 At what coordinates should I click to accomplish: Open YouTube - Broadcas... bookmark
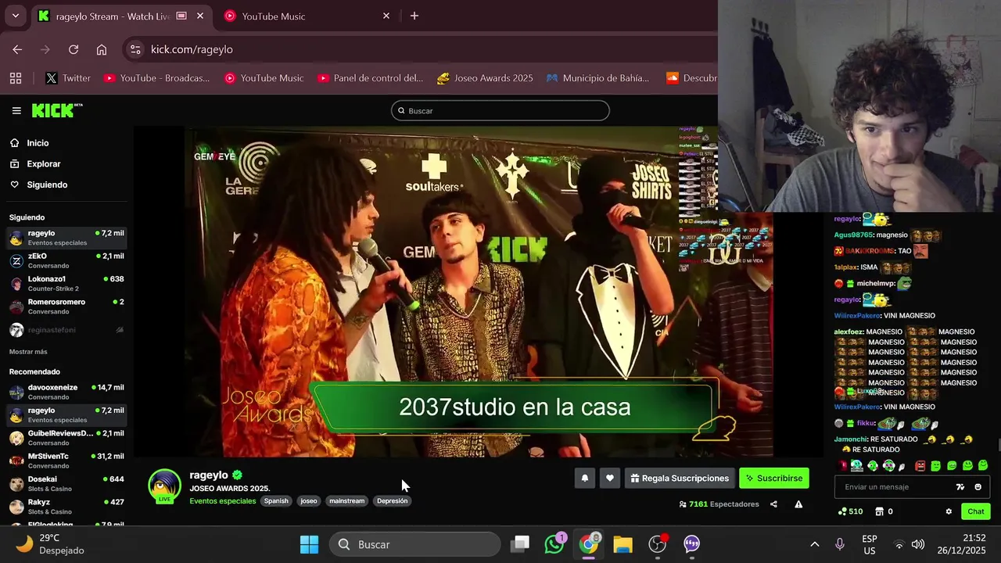[x=156, y=78]
